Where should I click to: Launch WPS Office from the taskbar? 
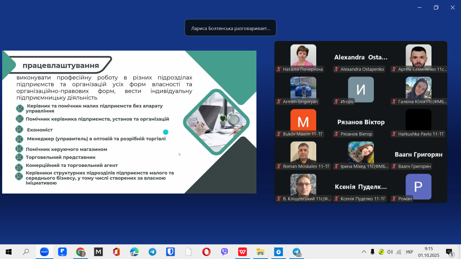tap(242, 252)
